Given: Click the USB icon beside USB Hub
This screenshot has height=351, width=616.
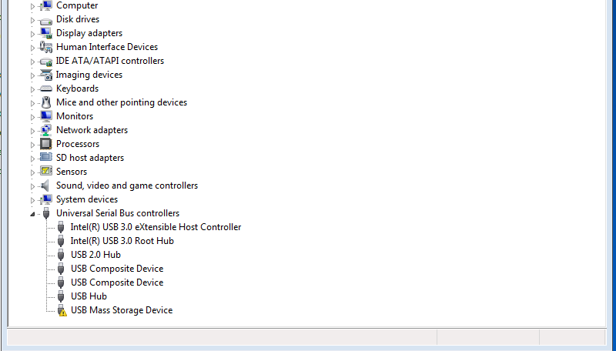Looking at the screenshot, I should click(x=61, y=296).
